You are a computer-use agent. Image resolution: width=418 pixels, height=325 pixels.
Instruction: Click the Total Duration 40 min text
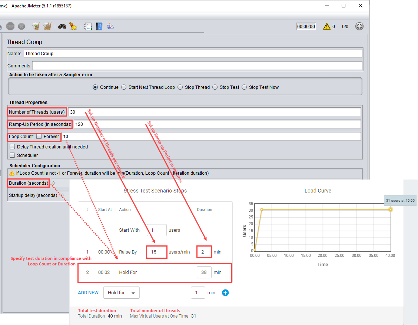(100, 316)
